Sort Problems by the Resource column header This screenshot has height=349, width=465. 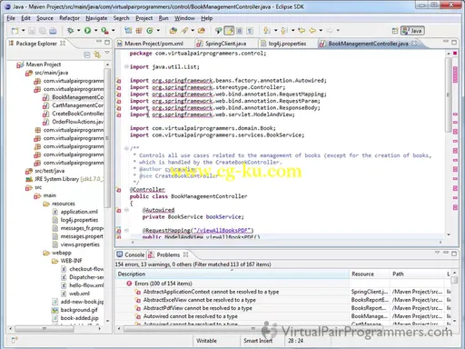370,274
